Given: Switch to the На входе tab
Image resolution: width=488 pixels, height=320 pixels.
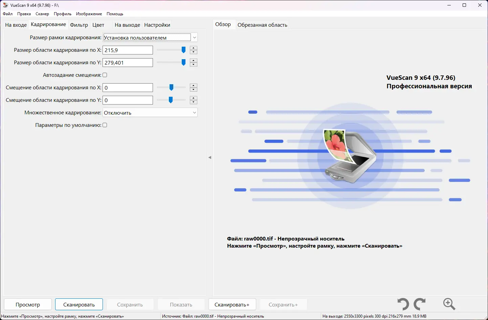Looking at the screenshot, I should [x=16, y=25].
